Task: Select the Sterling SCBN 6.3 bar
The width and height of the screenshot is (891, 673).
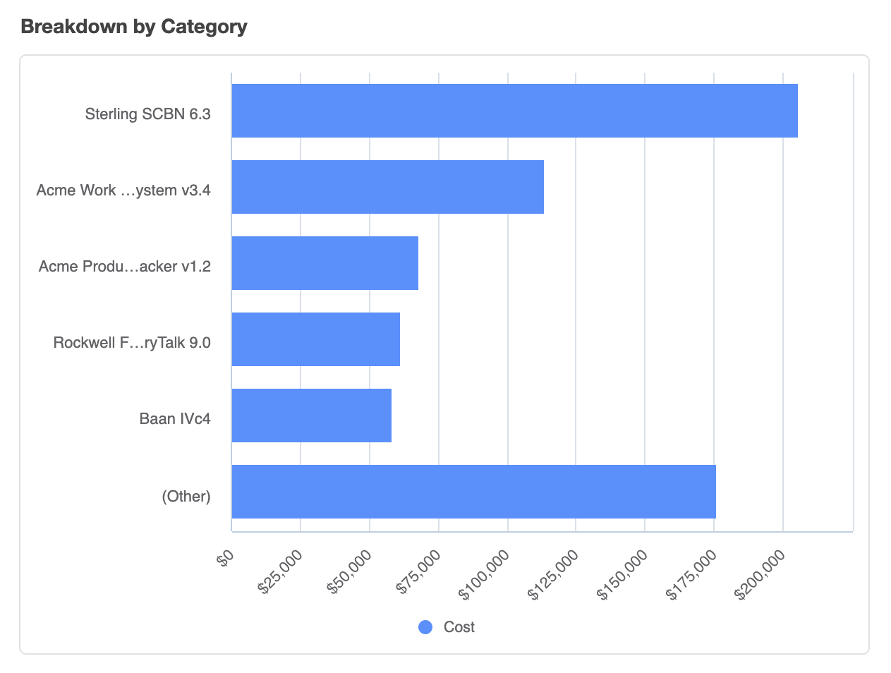Action: tap(514, 111)
